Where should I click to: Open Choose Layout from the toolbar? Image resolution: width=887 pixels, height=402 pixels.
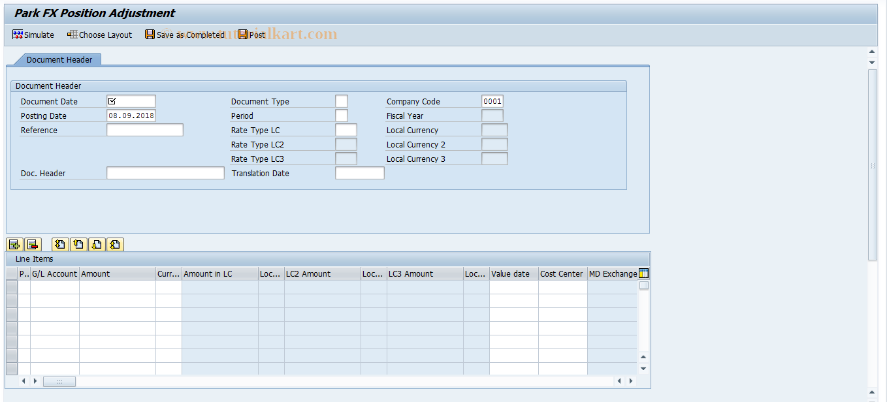coord(99,35)
